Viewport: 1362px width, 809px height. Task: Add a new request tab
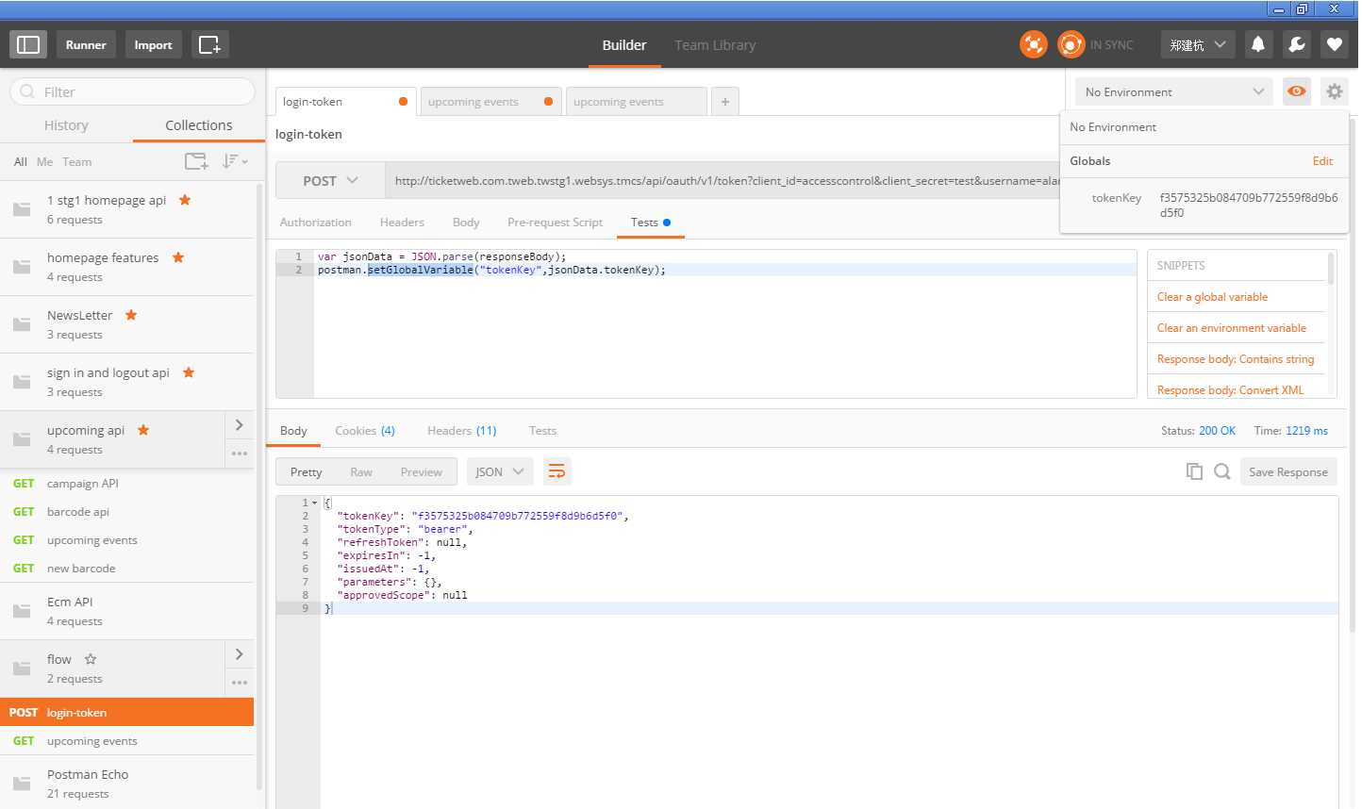click(724, 101)
